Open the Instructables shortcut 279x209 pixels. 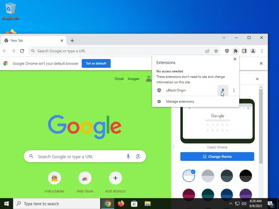(x=54, y=183)
